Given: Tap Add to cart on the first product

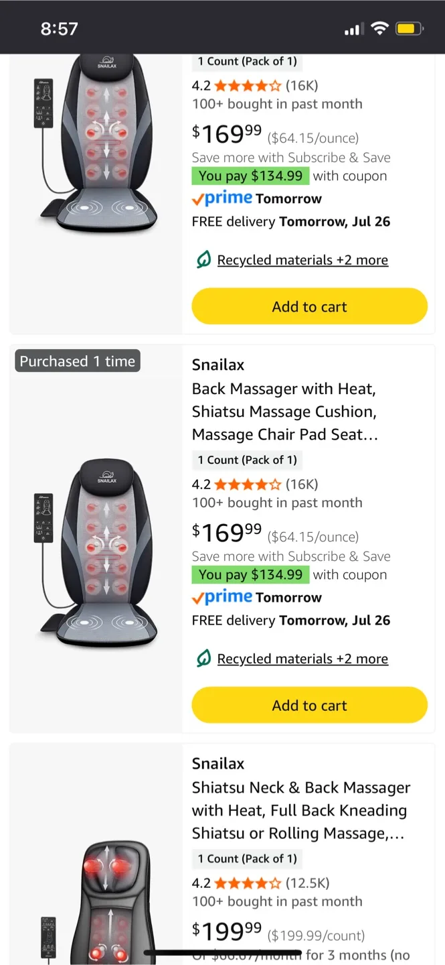Looking at the screenshot, I should [309, 306].
